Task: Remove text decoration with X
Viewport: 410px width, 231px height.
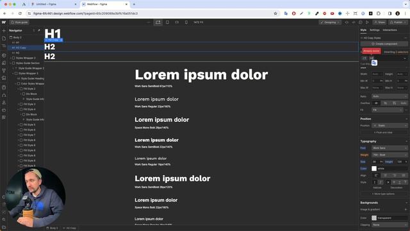Action: (388, 182)
